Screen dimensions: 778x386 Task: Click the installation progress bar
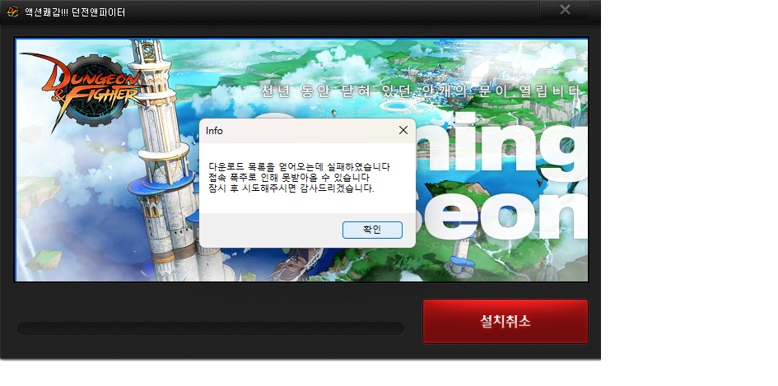211,328
